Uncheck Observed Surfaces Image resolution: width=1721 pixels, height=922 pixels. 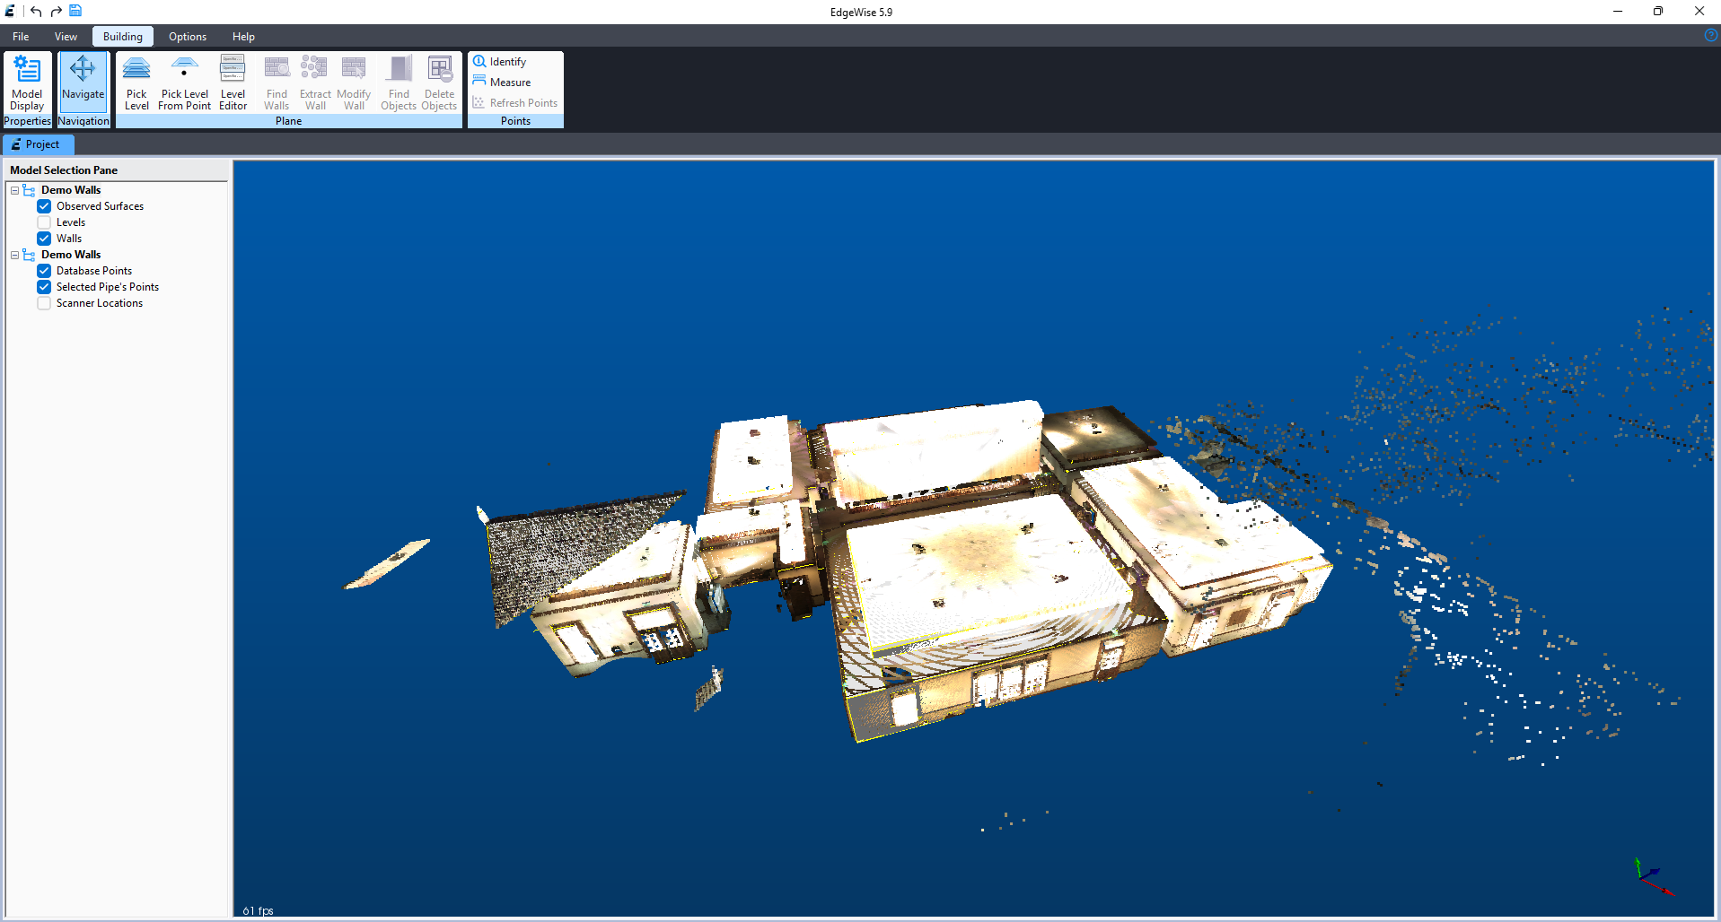click(x=44, y=206)
